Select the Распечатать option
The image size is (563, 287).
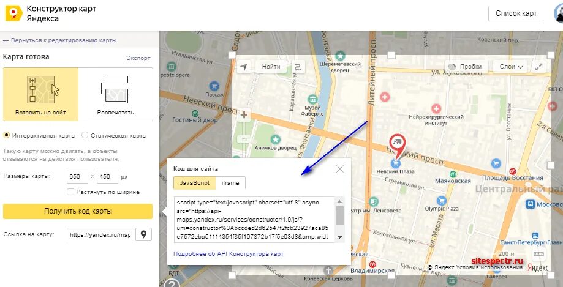coord(115,94)
